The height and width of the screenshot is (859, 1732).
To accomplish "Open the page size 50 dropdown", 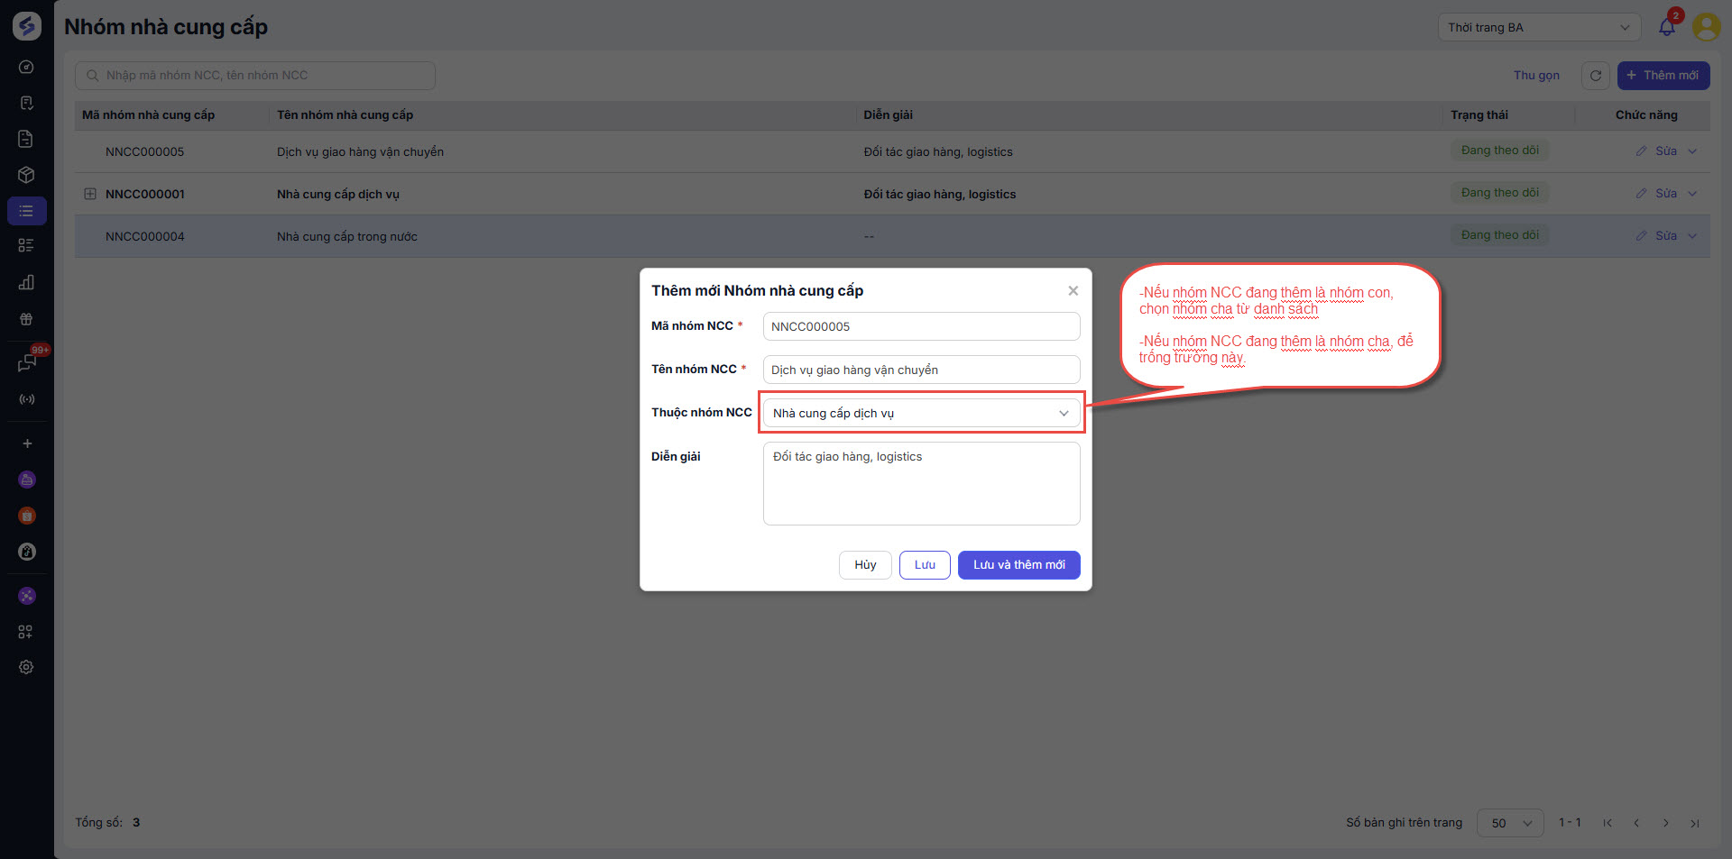I will pos(1509,823).
